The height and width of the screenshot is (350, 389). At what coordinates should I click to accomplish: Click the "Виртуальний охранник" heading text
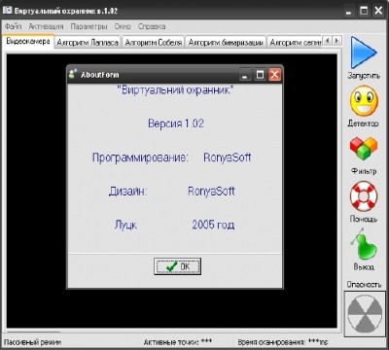175,89
